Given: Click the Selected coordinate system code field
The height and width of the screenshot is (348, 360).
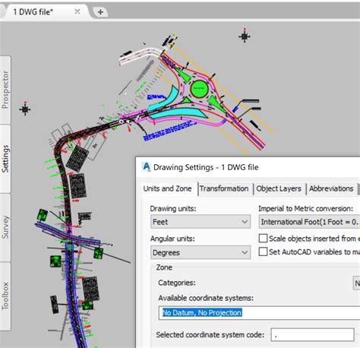Looking at the screenshot, I should pyautogui.click(x=312, y=335).
